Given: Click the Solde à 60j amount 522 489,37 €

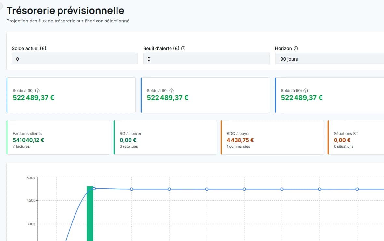Looking at the screenshot, I should click(168, 98).
